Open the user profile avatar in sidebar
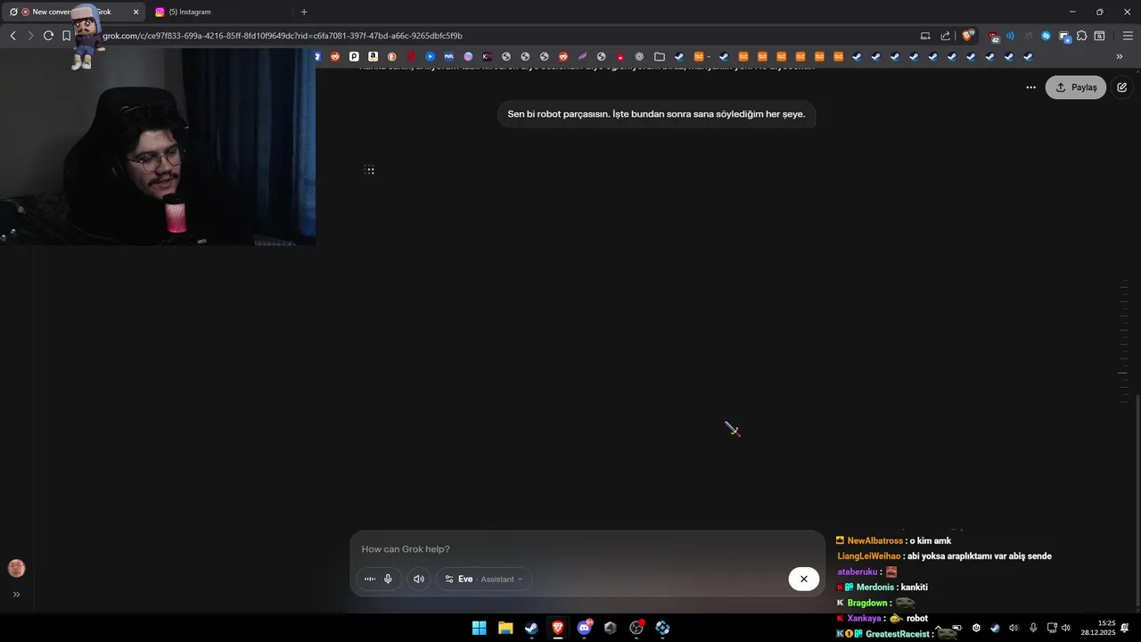 (x=16, y=568)
